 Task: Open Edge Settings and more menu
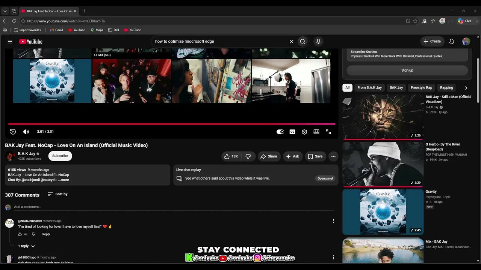pos(451,21)
